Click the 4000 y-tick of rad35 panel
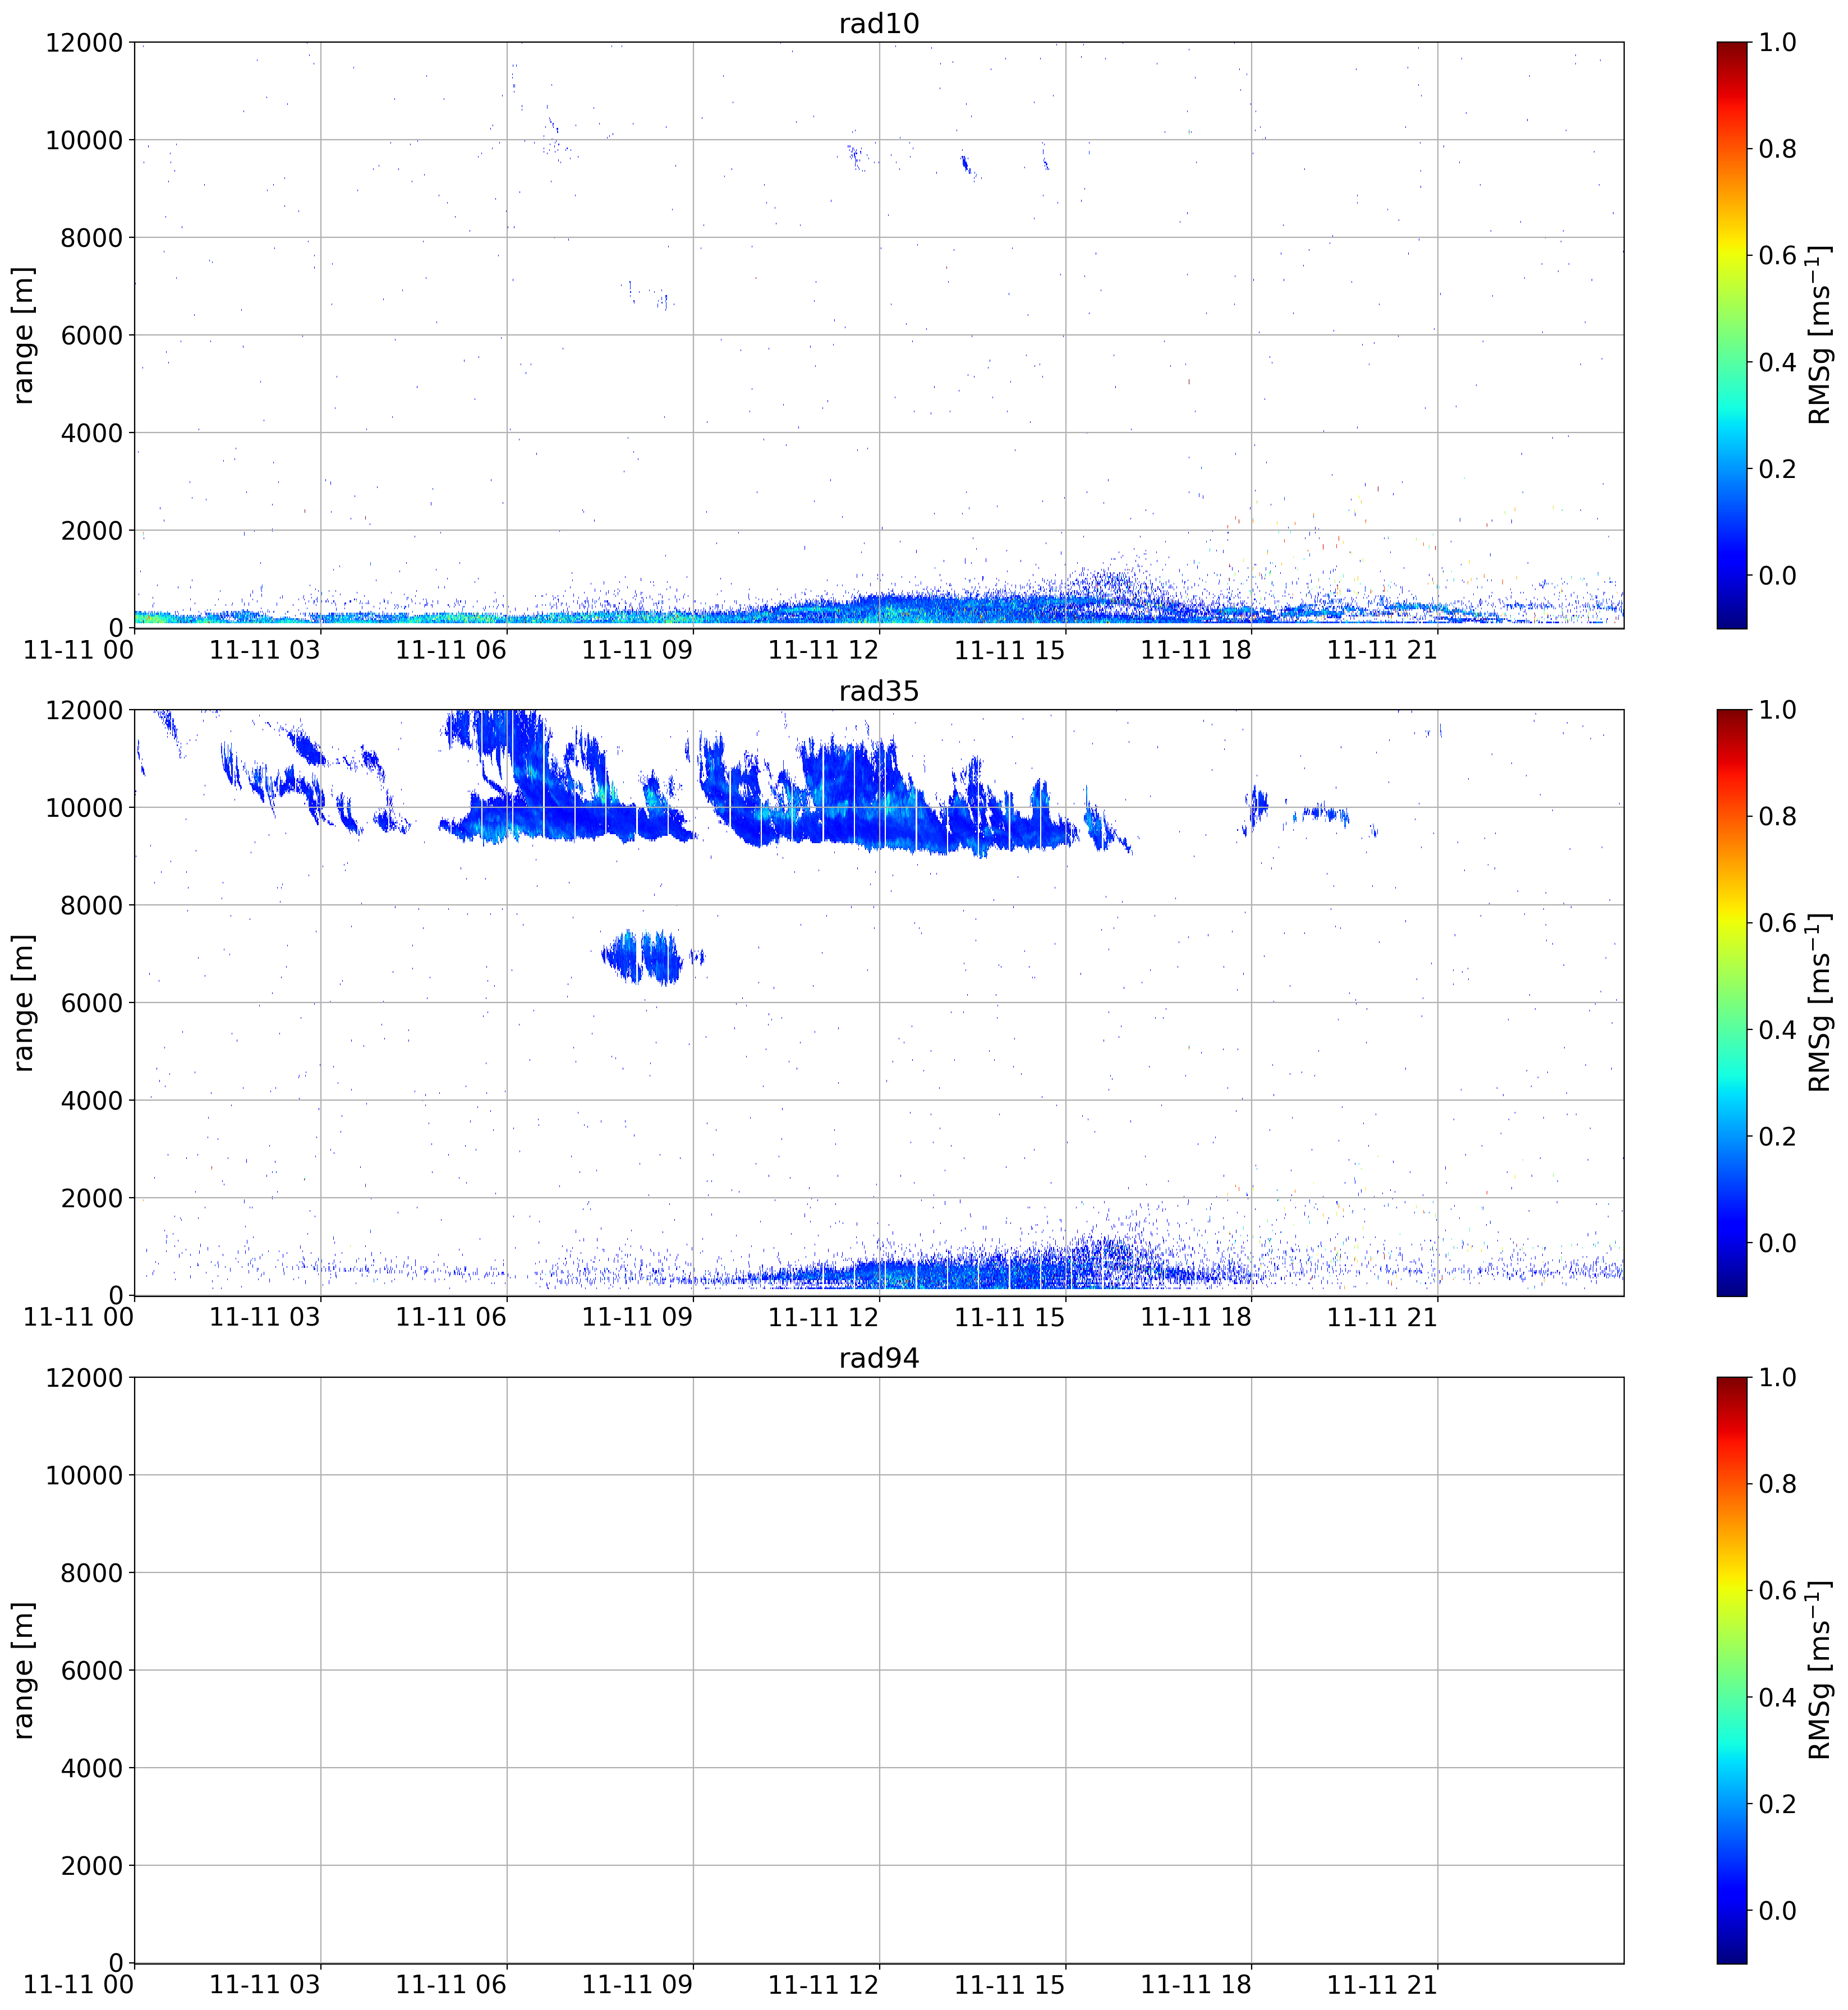Screen dimensions: 1848x2010 92,1100
